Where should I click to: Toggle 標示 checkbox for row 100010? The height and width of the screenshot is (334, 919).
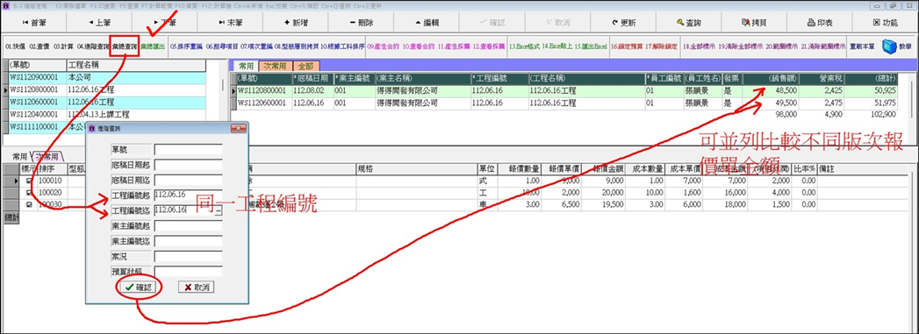[x=29, y=181]
